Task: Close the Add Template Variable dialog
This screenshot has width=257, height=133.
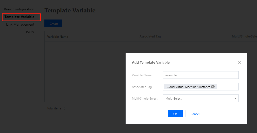Action: click(x=239, y=63)
